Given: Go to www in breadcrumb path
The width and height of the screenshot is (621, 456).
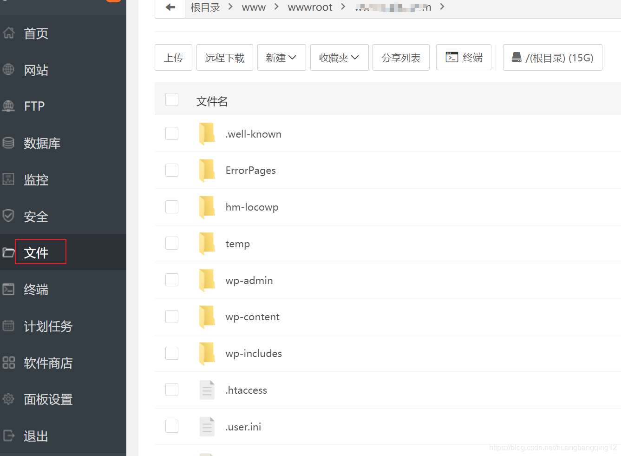Looking at the screenshot, I should coord(254,7).
